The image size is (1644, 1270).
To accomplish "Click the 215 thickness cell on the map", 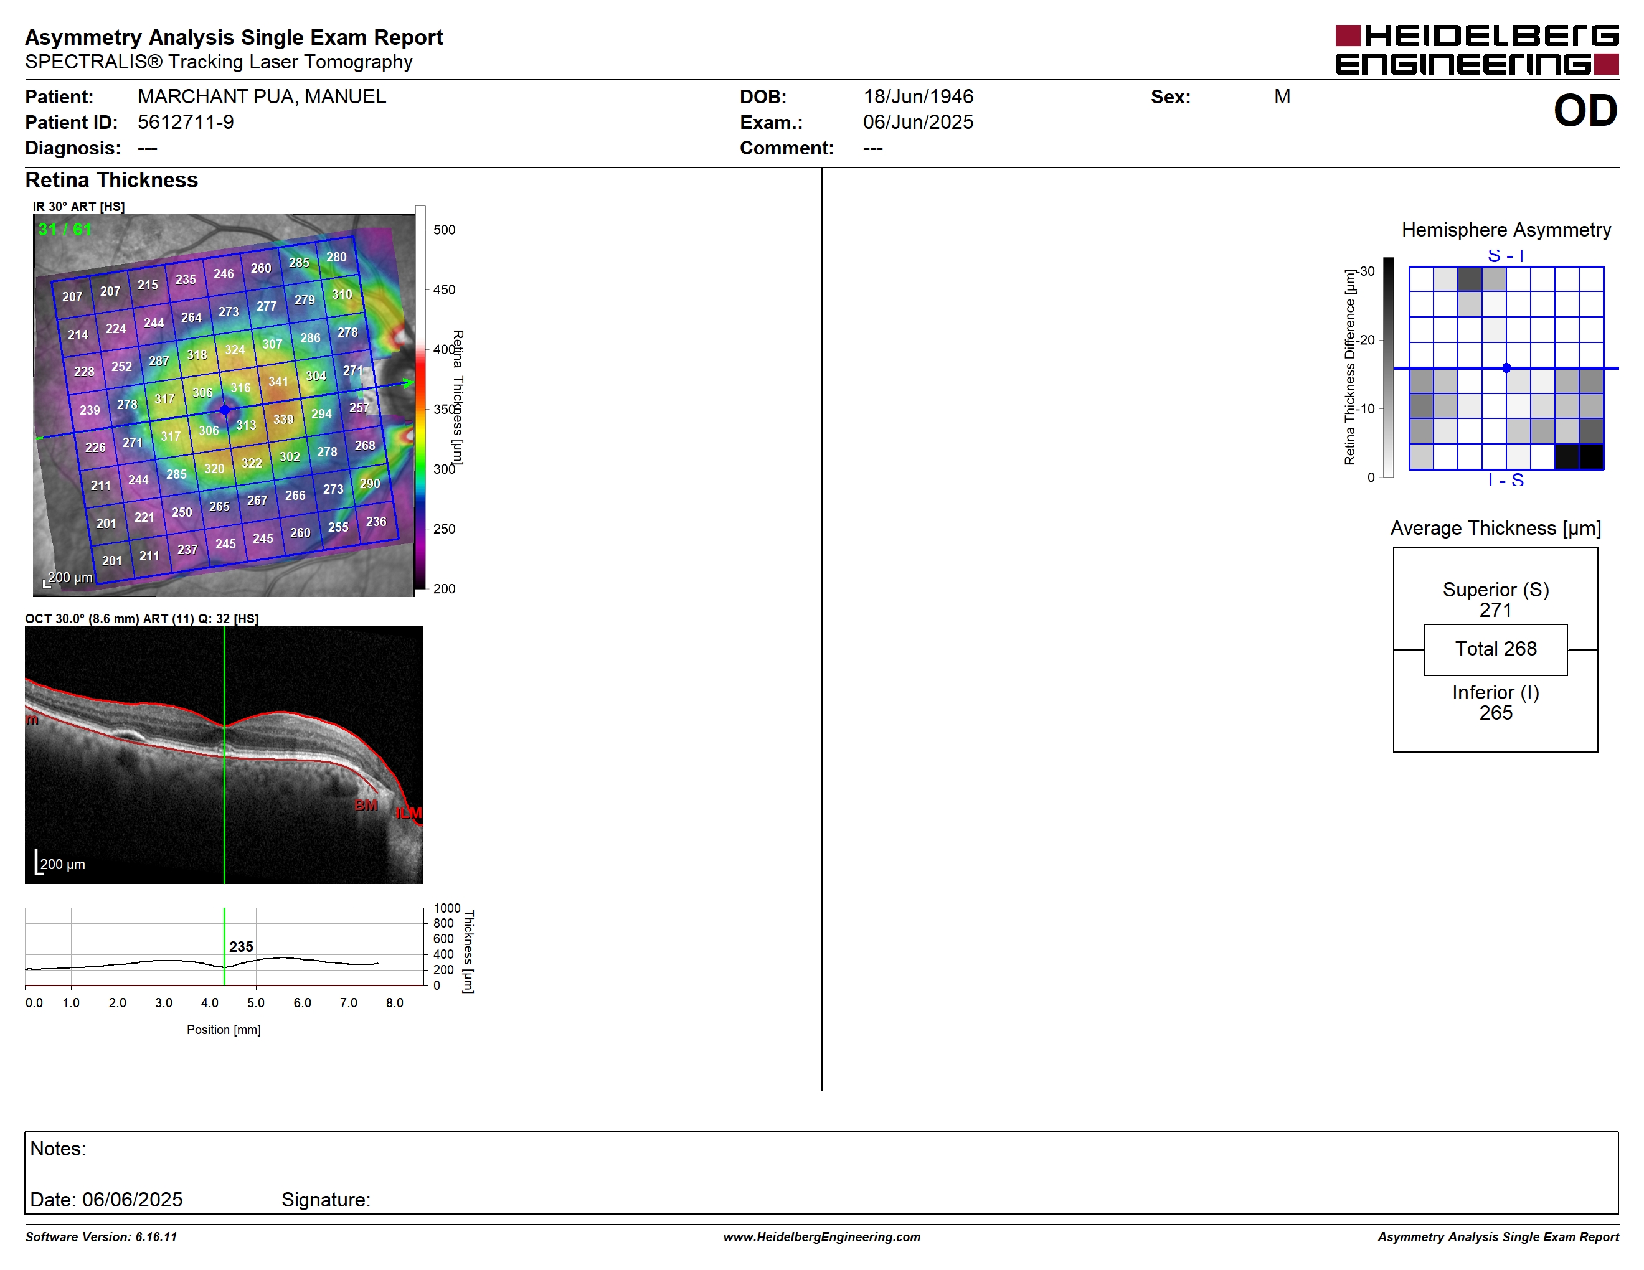I will [x=148, y=285].
